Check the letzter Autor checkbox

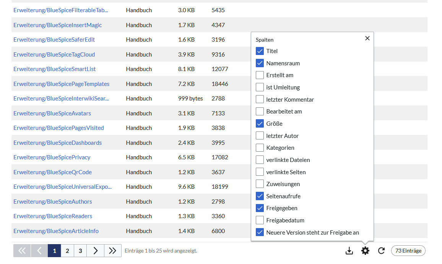point(260,136)
